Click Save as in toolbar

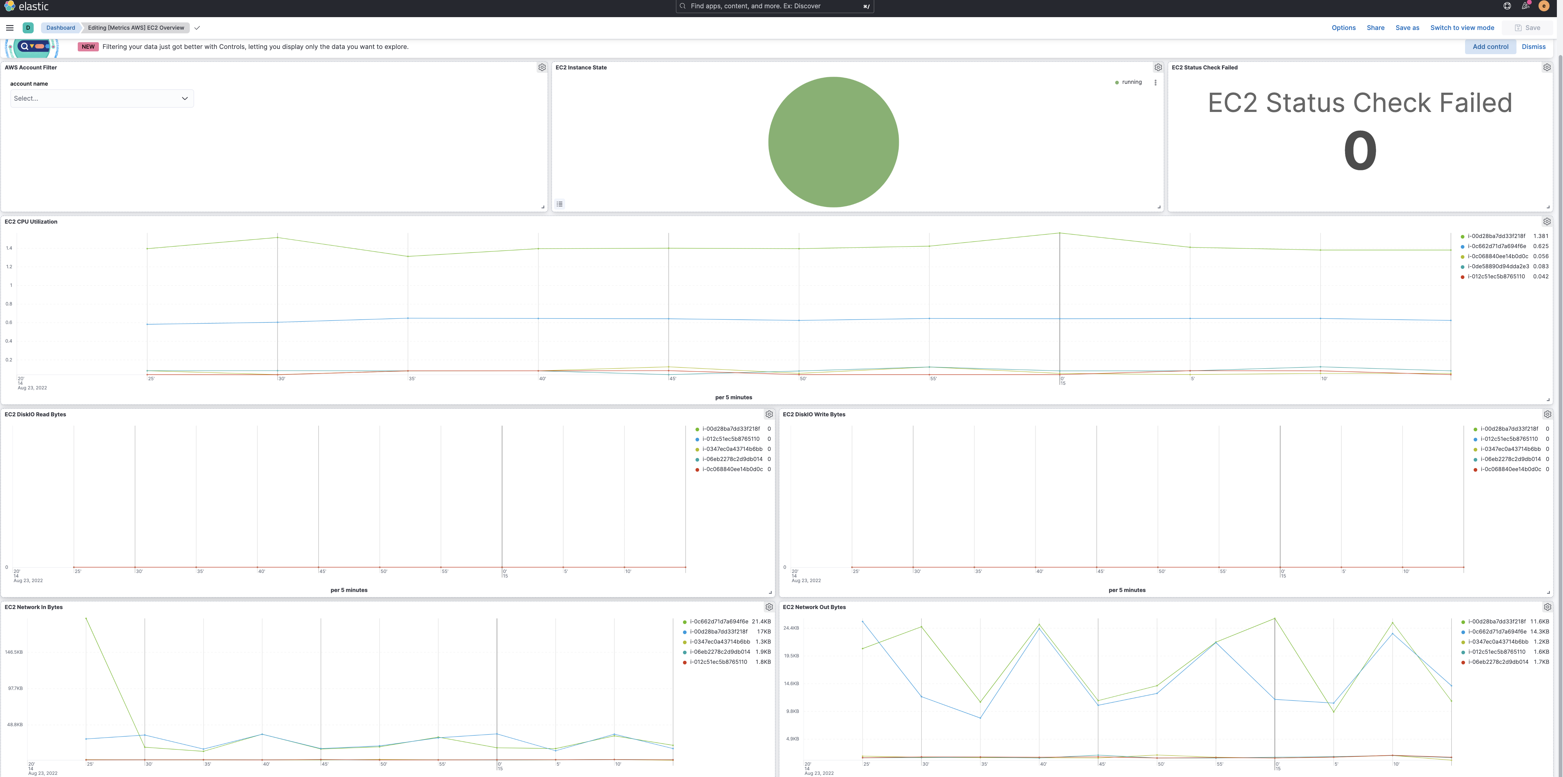(1407, 28)
